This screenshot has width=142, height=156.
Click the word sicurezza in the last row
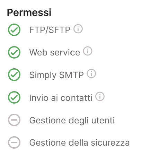pyautogui.click(x=110, y=143)
